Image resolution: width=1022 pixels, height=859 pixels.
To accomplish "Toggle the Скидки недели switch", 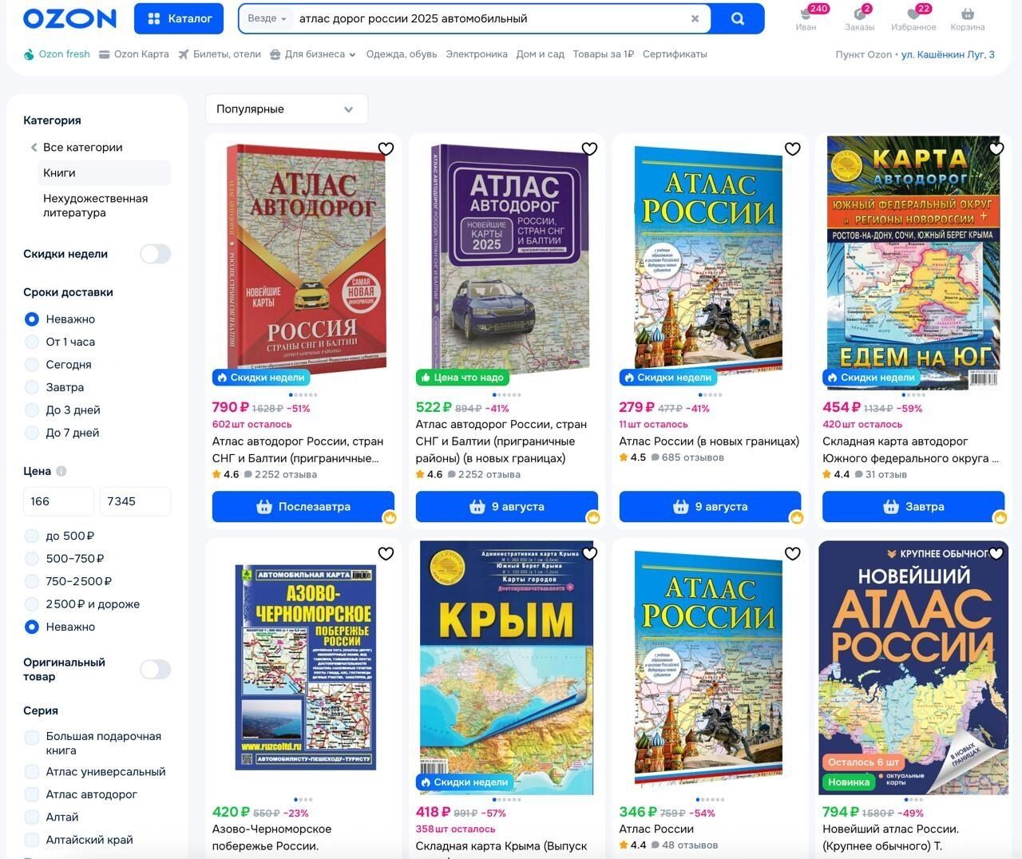I will [155, 254].
